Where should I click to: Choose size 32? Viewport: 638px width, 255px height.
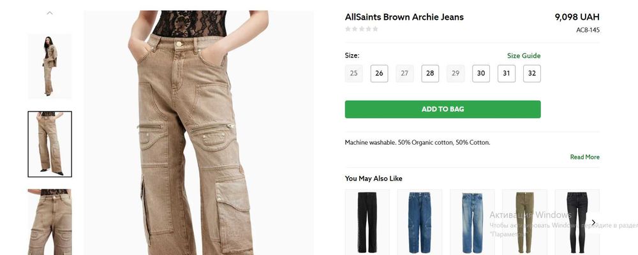pos(532,73)
